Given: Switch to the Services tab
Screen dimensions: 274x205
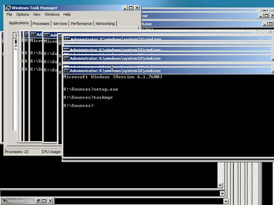Looking at the screenshot, I should click(60, 24).
